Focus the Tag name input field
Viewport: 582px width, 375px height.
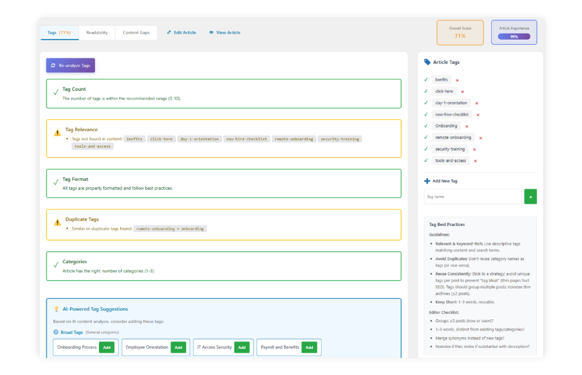coord(472,197)
